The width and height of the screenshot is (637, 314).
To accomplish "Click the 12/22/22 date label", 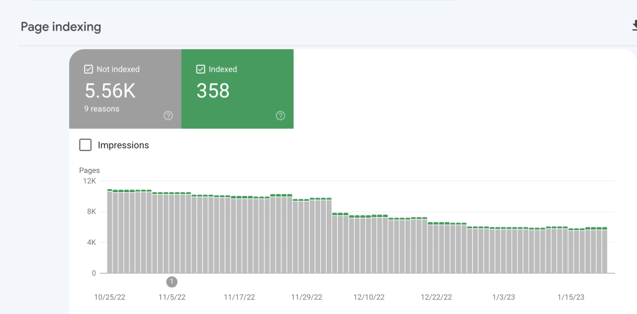I will (436, 297).
